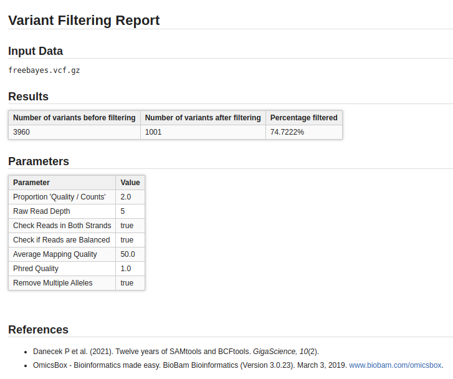Click the Results section heading
This screenshot has width=453, height=379.
[x=28, y=97]
